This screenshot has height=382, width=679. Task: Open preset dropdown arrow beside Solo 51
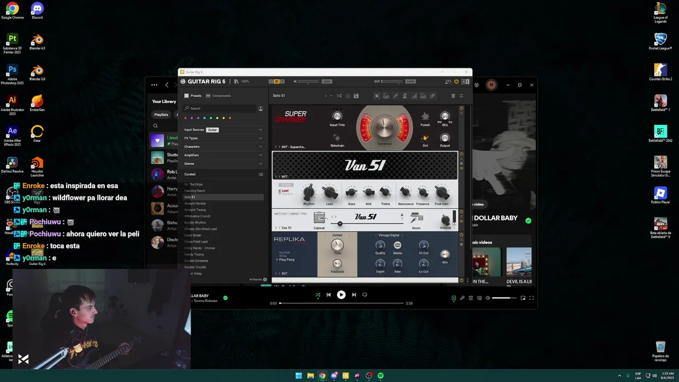pos(331,96)
